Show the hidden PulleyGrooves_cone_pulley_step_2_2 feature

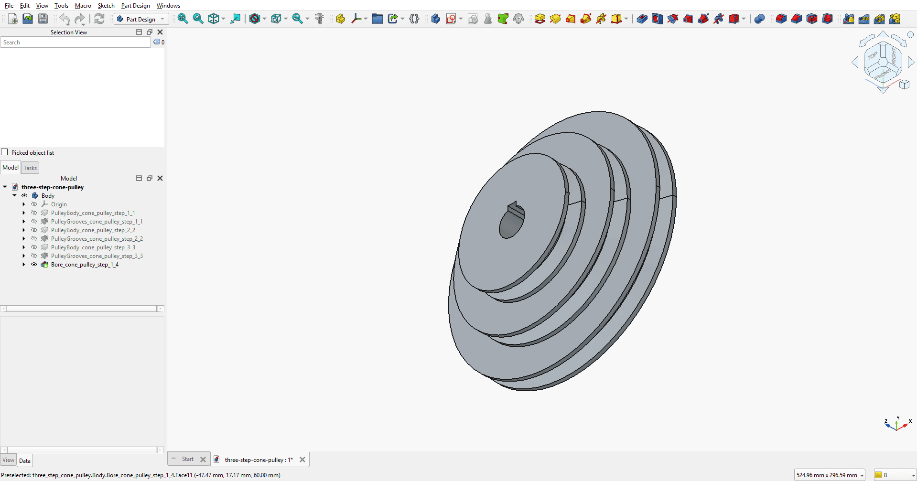[x=34, y=238]
